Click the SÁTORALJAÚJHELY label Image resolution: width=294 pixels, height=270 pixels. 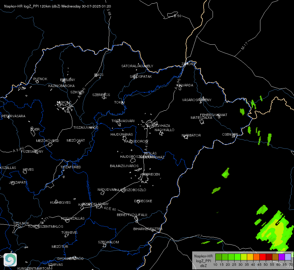click(x=137, y=66)
